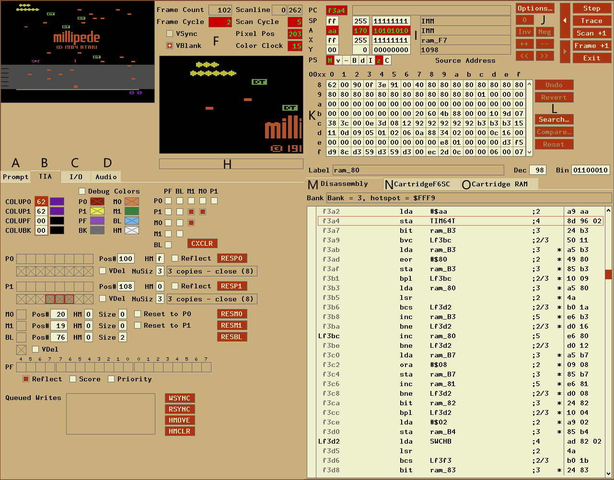Screen dimensions: 614x480
Task: Toggle the B break flag in PS
Action: (x=354, y=60)
